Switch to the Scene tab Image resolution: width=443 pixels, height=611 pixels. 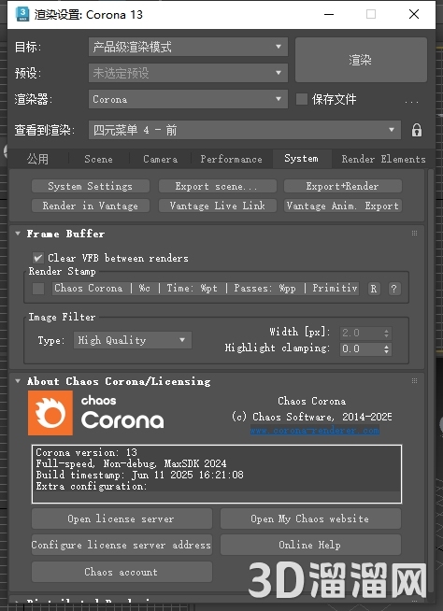[98, 159]
